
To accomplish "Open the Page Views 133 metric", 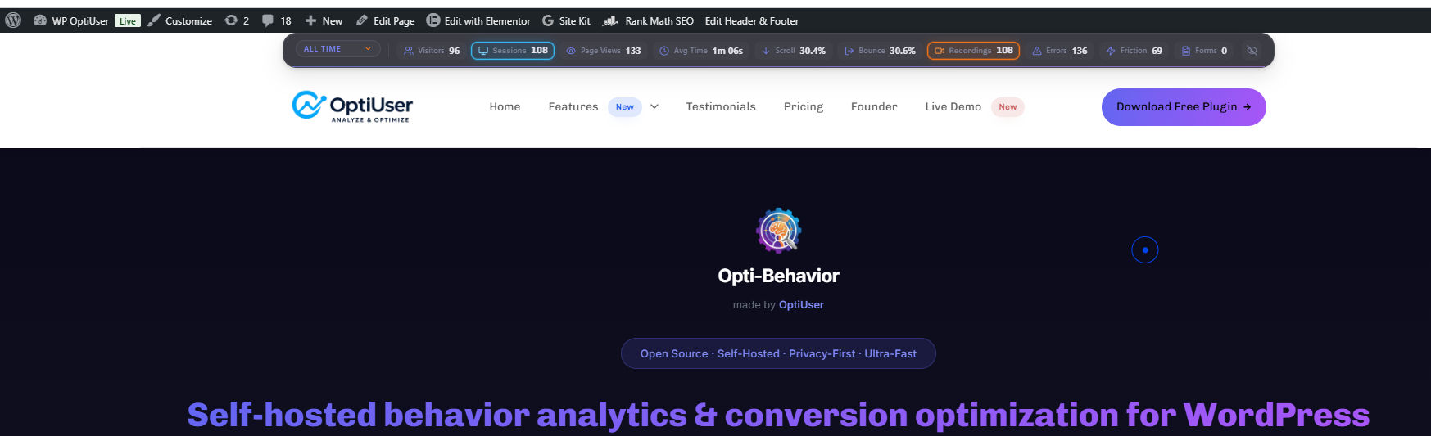I will tap(604, 51).
